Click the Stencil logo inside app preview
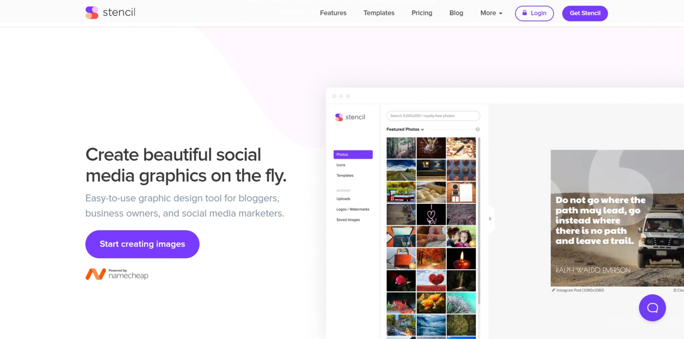 tap(350, 117)
